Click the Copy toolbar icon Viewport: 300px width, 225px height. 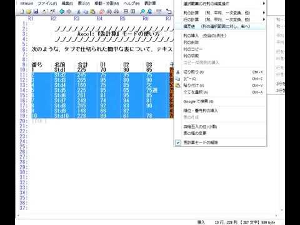(86, 12)
